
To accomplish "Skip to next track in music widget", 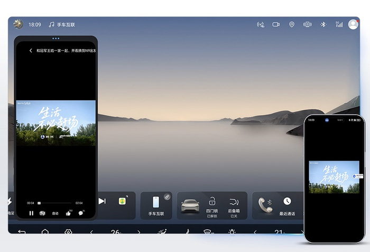I will pyautogui.click(x=102, y=201).
